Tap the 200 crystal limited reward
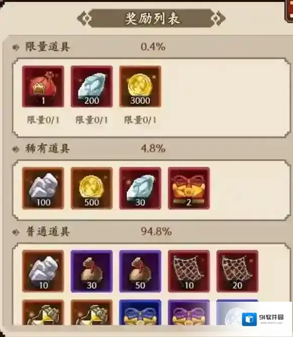 tap(92, 86)
